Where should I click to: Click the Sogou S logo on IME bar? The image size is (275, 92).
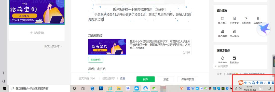(241, 82)
